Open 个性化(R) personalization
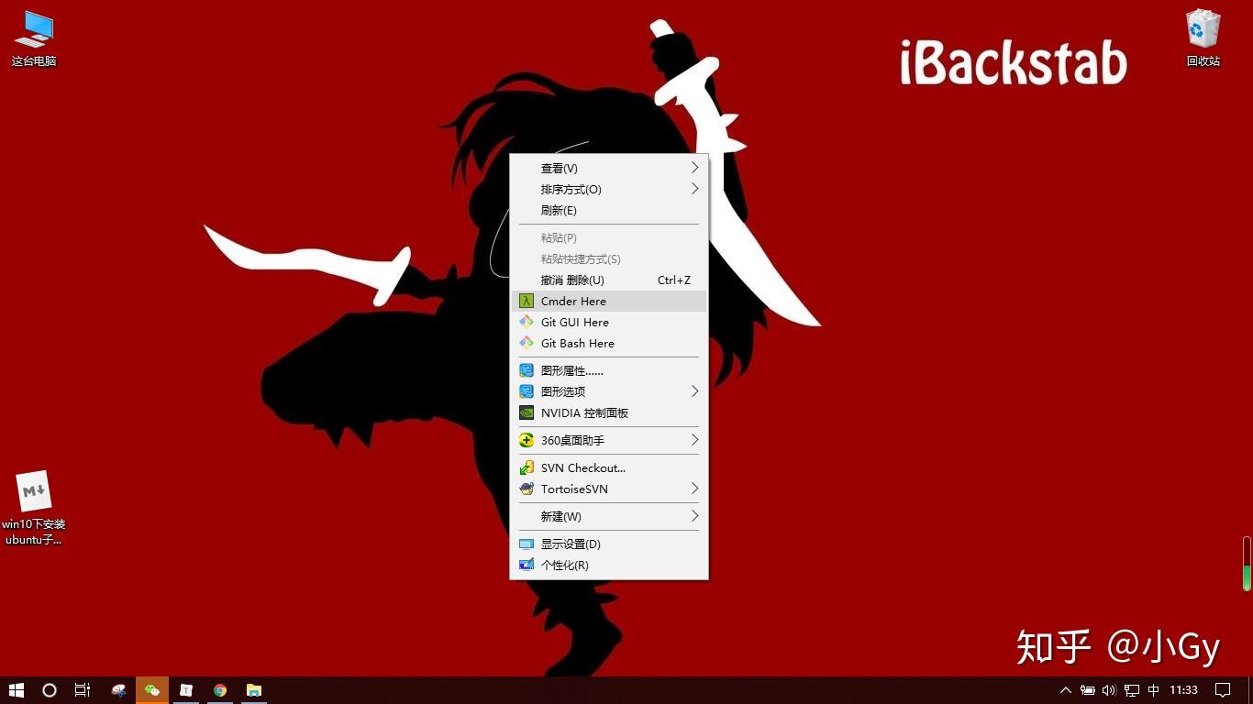The width and height of the screenshot is (1253, 704). point(609,565)
